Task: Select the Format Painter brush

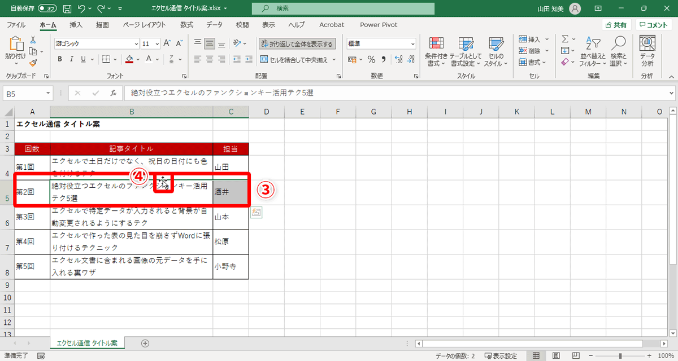Action: tap(33, 63)
